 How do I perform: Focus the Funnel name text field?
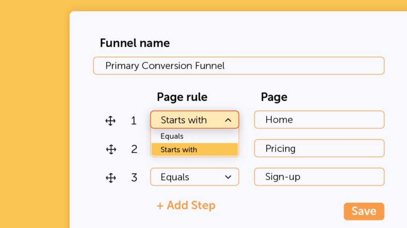pyautogui.click(x=238, y=66)
